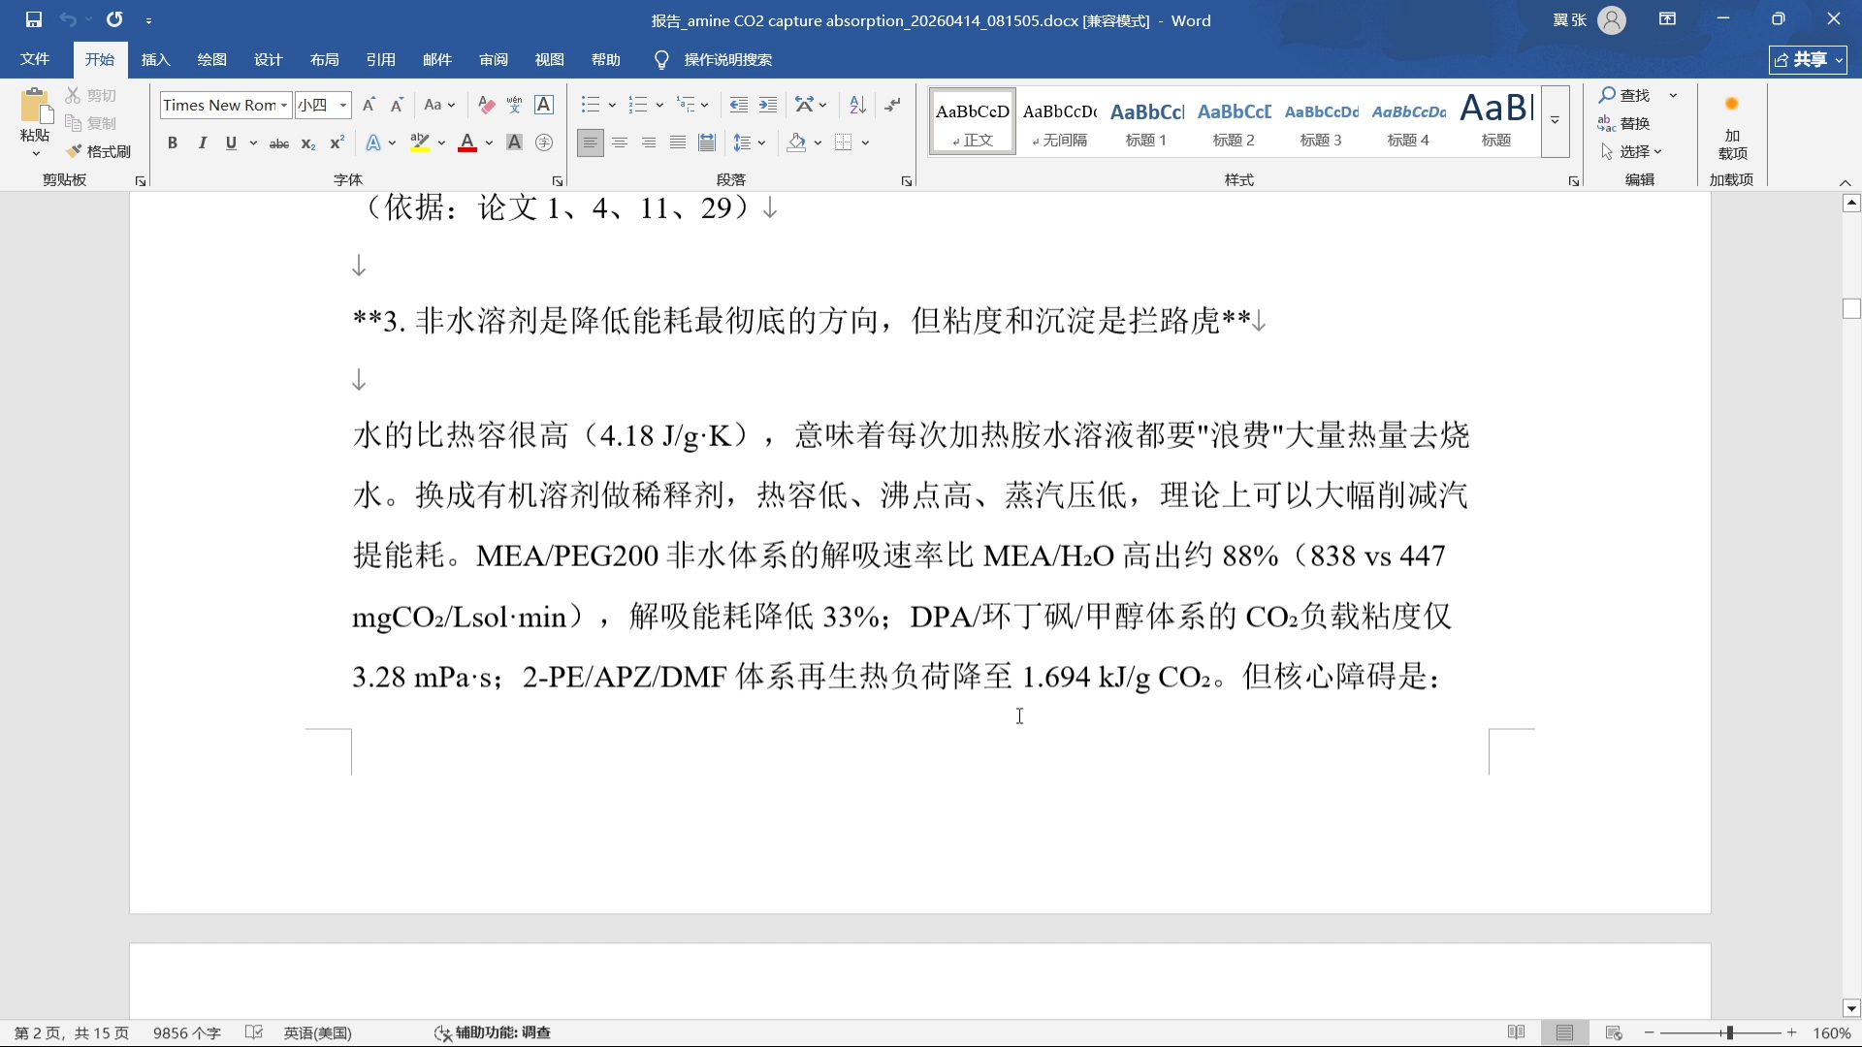Click the Find magnifier icon
This screenshot has height=1047, width=1862.
click(1608, 95)
